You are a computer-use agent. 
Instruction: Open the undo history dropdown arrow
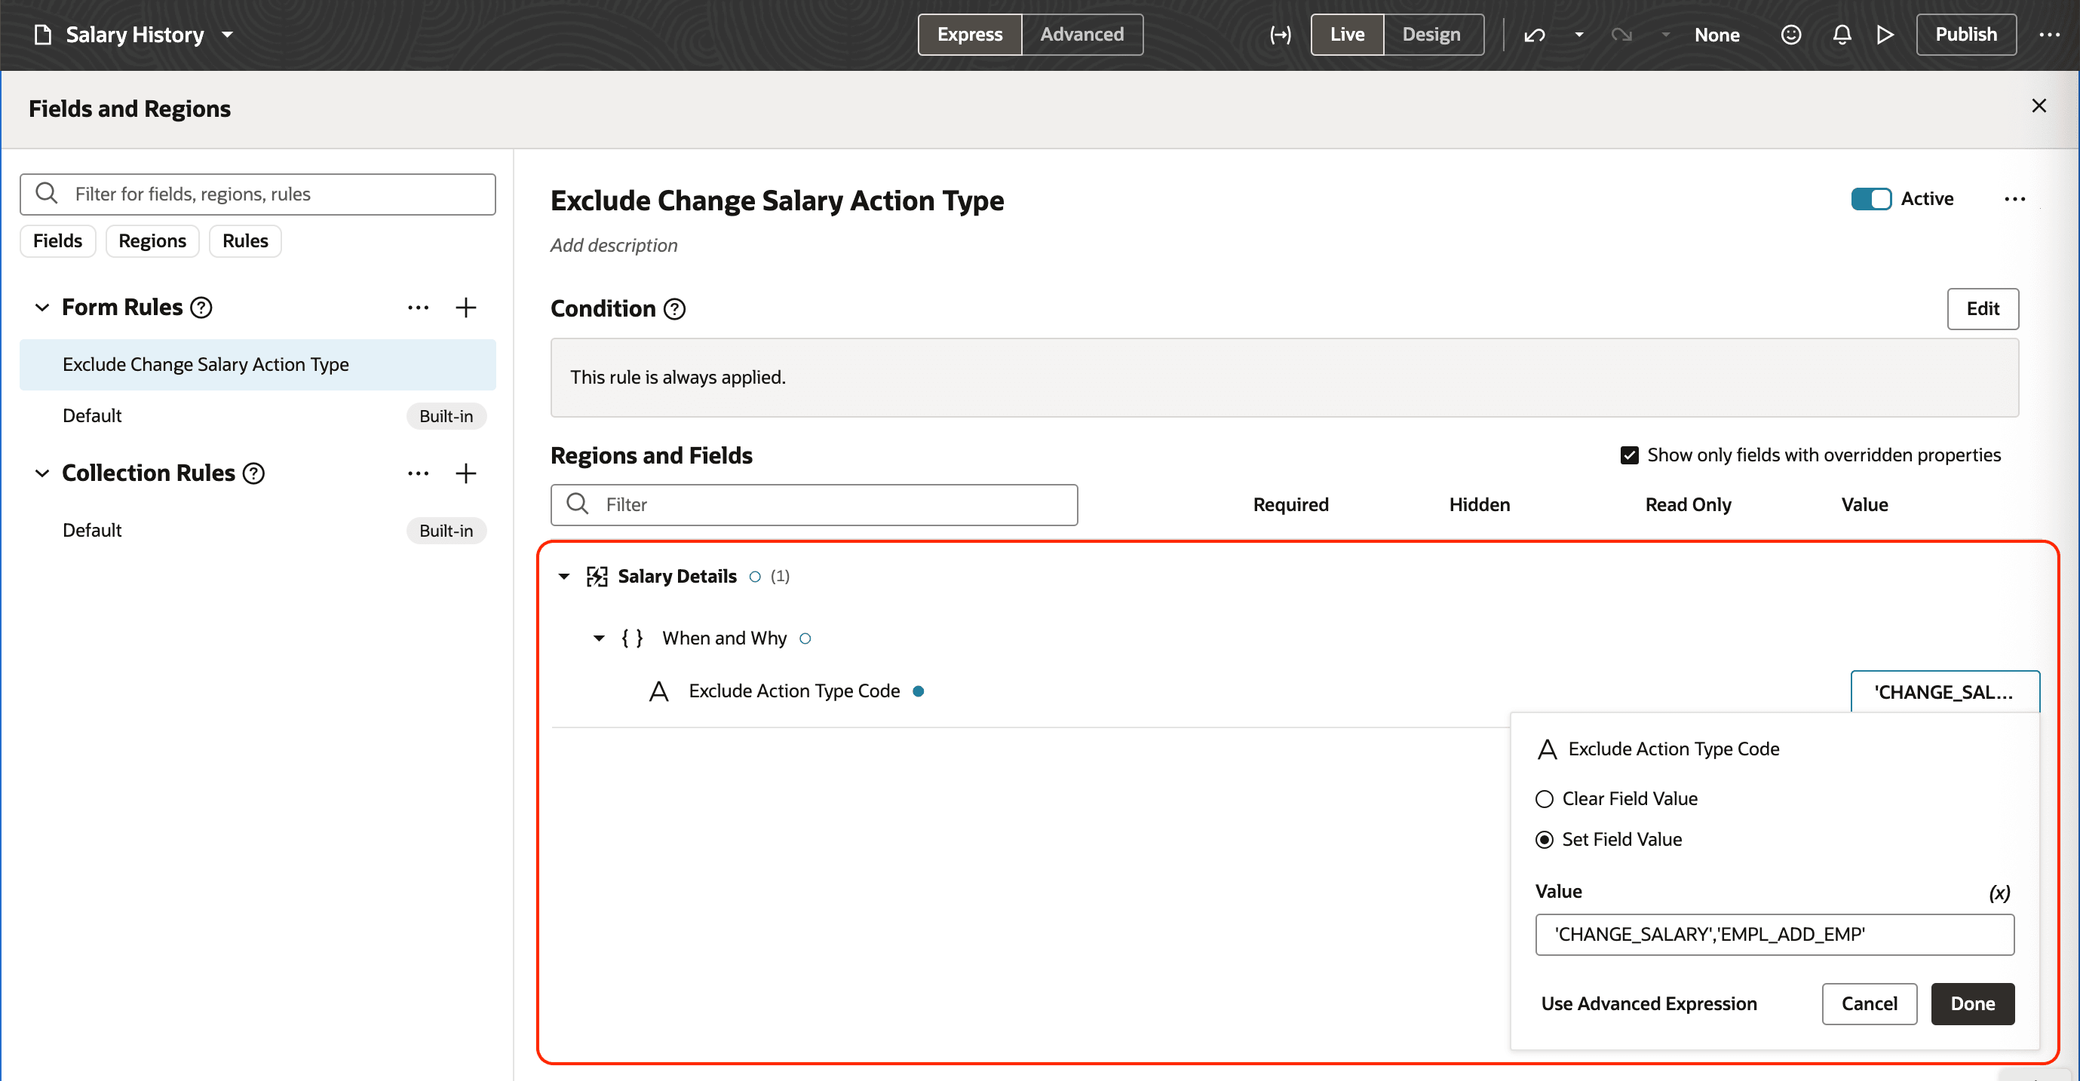pos(1578,35)
